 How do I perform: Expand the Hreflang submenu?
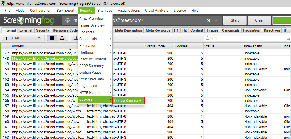point(95,52)
